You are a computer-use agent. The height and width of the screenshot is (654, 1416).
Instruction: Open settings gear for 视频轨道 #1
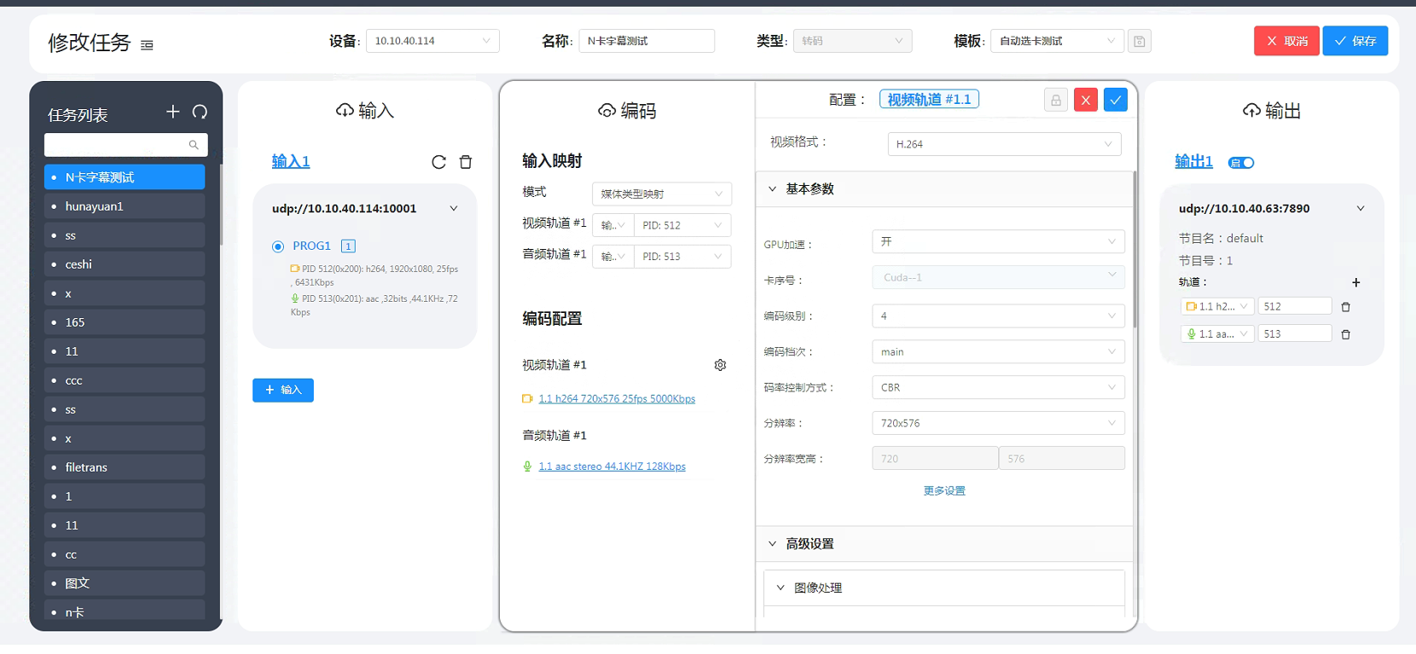[720, 365]
